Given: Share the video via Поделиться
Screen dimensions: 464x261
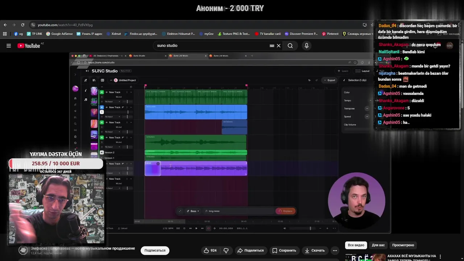Looking at the screenshot, I should (x=250, y=250).
